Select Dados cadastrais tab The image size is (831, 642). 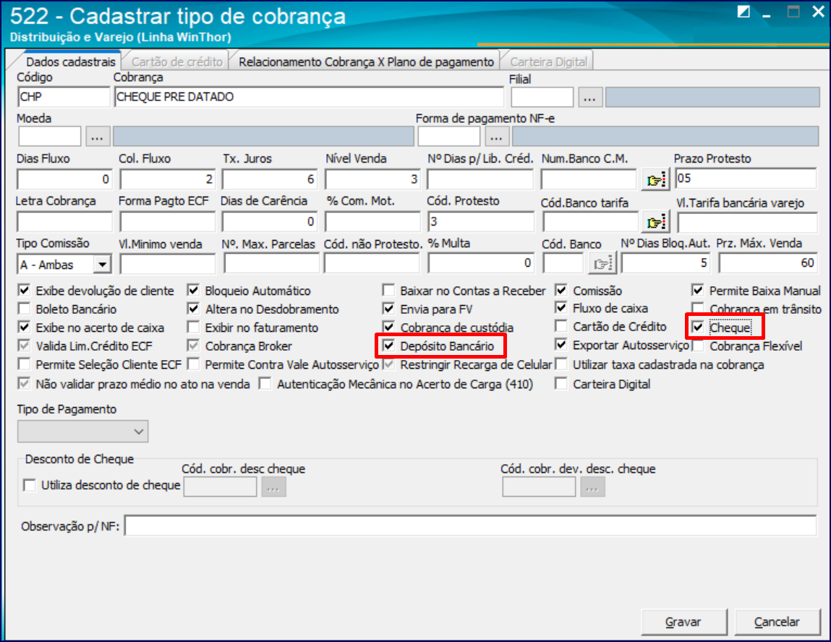70,62
